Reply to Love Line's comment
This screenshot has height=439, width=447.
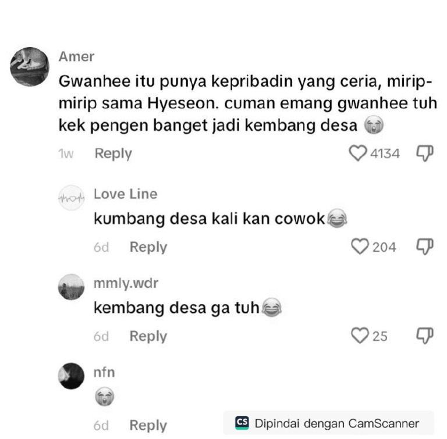[148, 247]
